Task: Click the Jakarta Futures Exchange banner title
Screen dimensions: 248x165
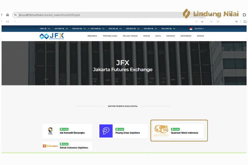Action: click(123, 70)
